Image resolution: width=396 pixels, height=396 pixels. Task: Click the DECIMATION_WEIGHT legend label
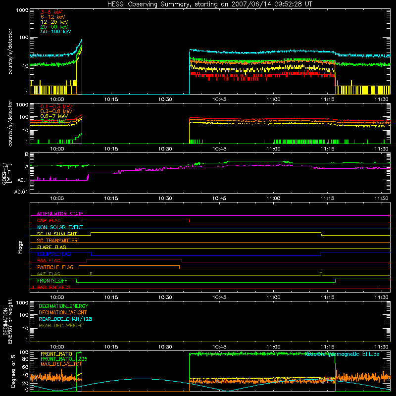coord(63,312)
